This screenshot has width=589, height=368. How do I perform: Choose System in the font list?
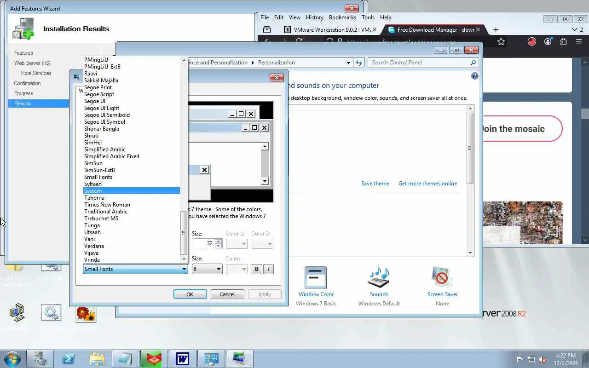(132, 191)
